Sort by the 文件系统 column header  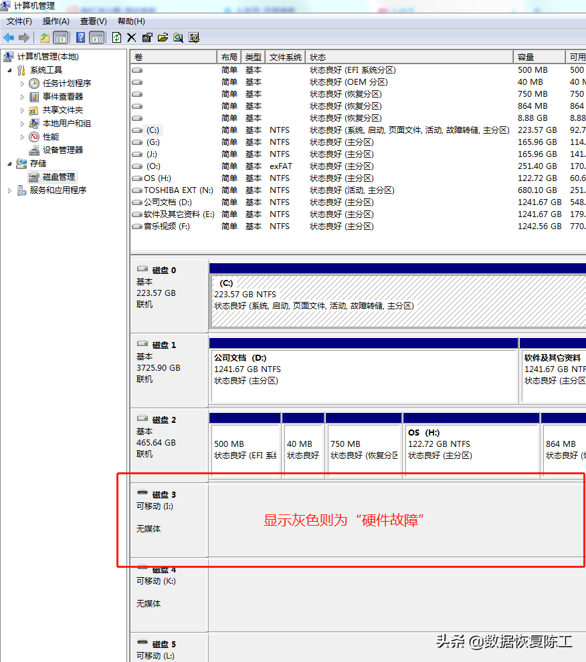point(286,57)
